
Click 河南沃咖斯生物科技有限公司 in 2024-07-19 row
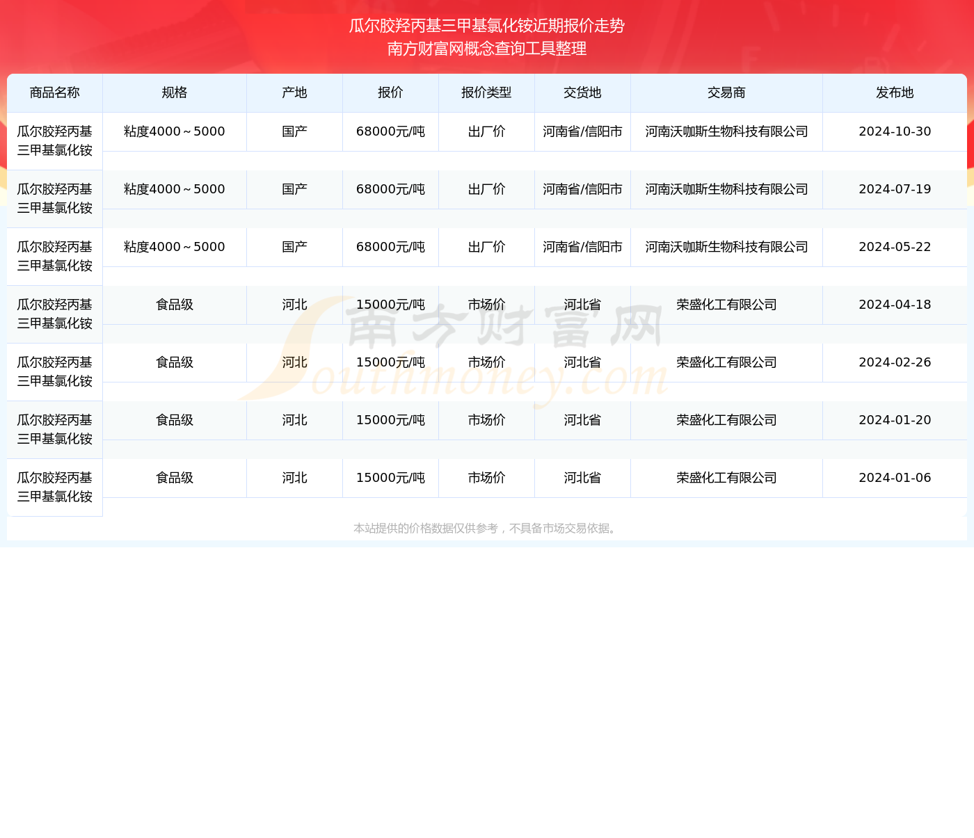click(727, 189)
